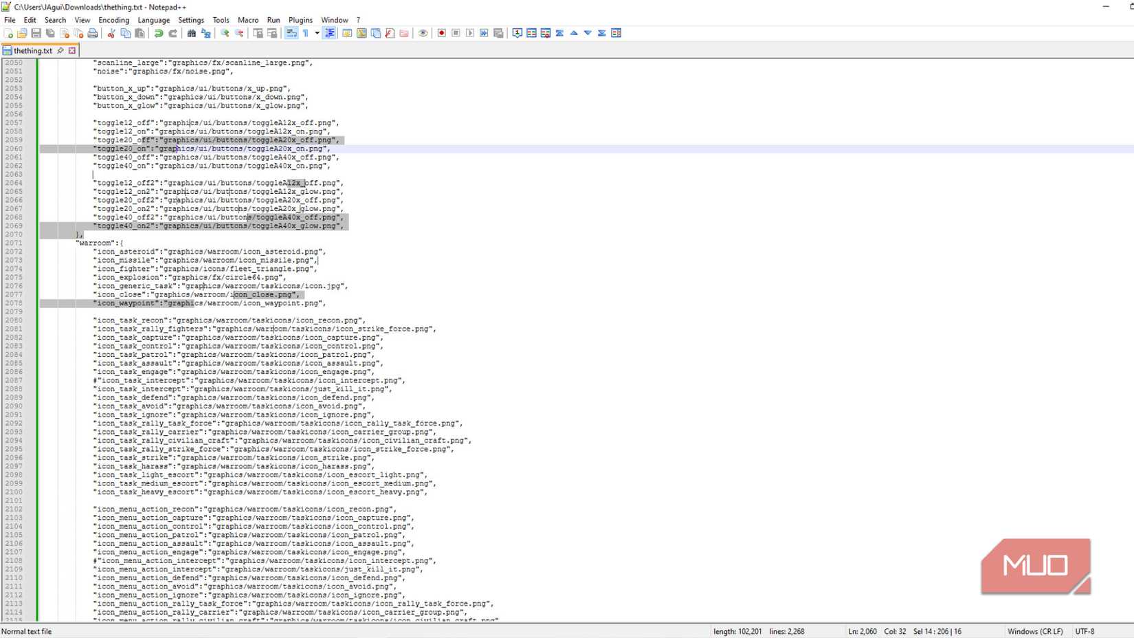
Task: Click the down triangle toolbar icon
Action: click(x=588, y=33)
